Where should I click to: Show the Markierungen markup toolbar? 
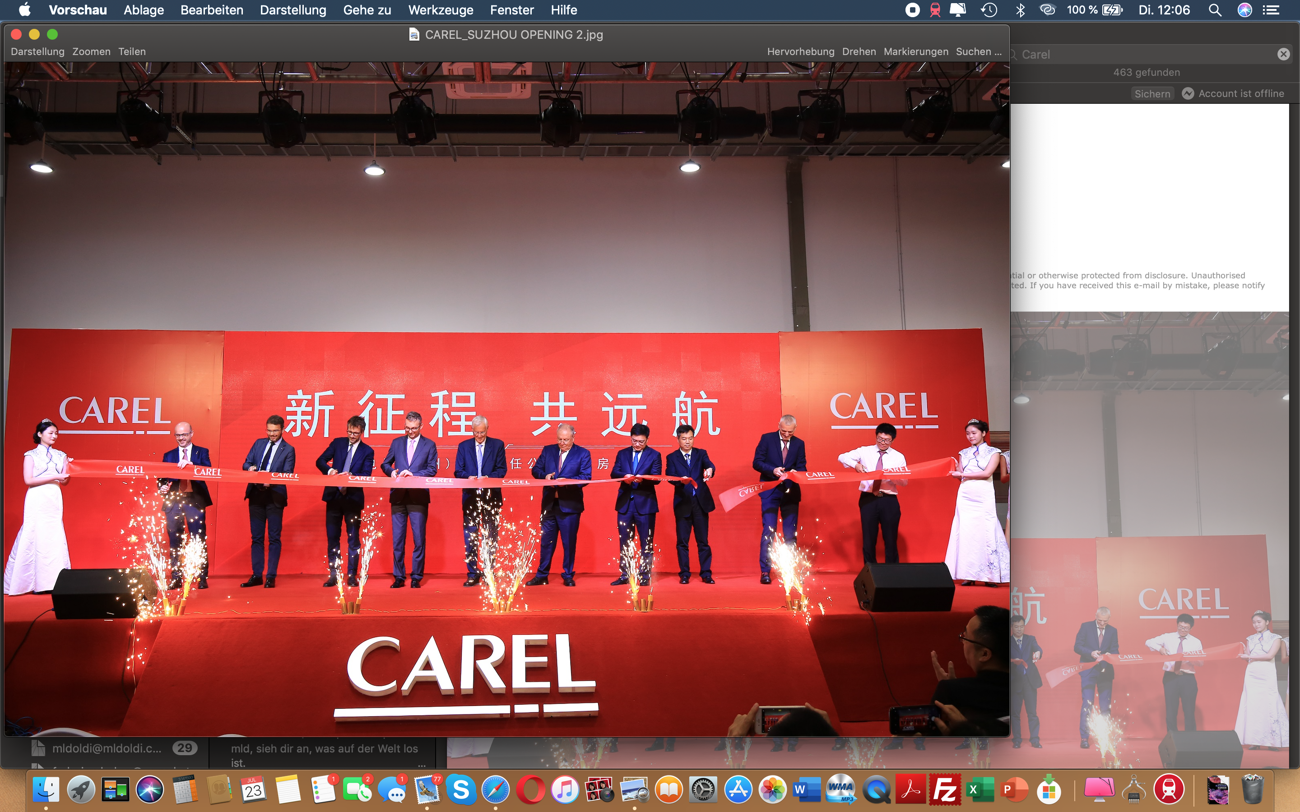point(916,51)
